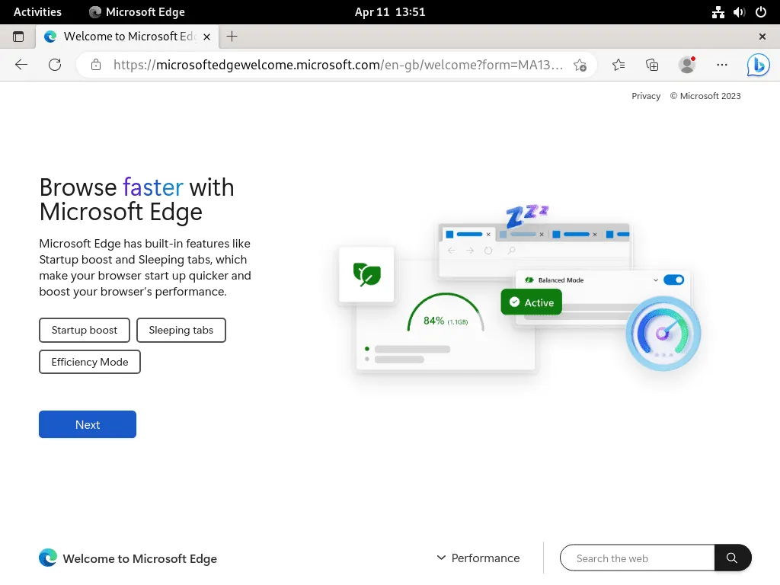This screenshot has height=585, width=780.
Task: Open the Favourites list icon
Action: 618,65
